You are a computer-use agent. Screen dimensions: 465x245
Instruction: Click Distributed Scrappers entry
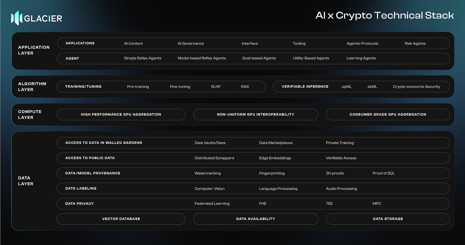pyautogui.click(x=214, y=158)
